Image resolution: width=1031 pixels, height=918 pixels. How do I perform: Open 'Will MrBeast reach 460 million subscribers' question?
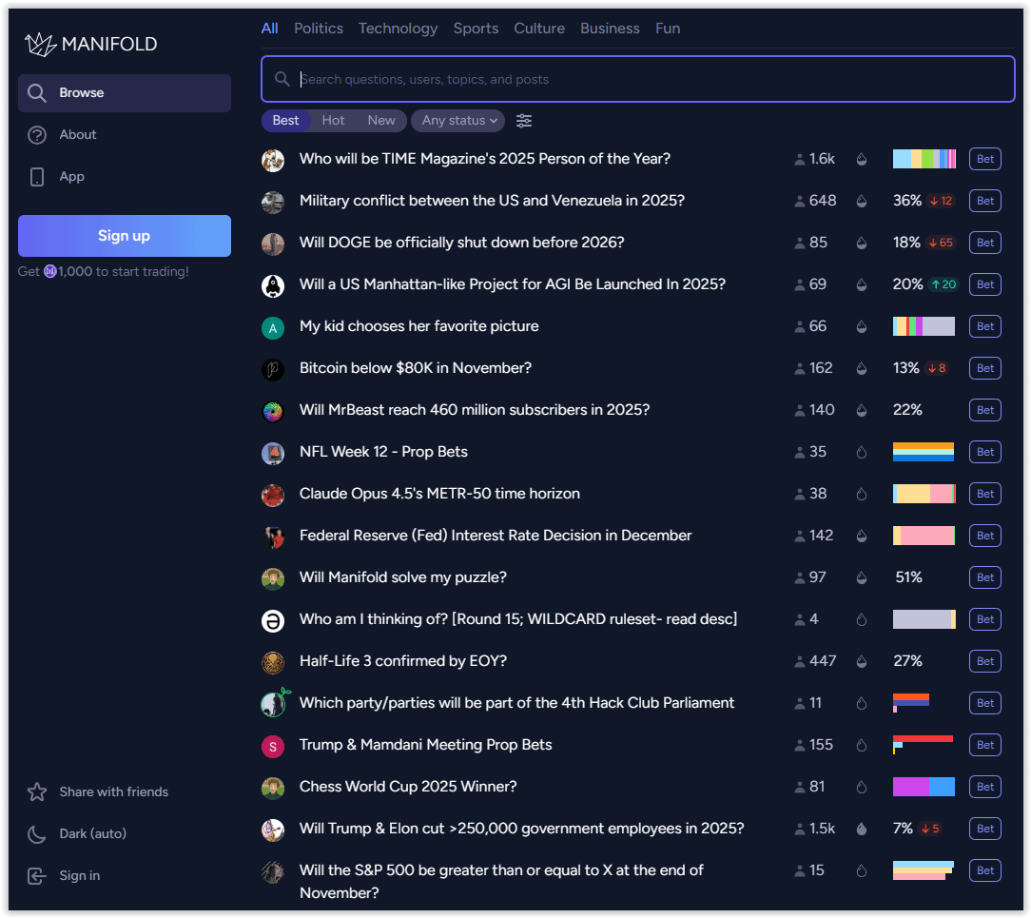475,410
